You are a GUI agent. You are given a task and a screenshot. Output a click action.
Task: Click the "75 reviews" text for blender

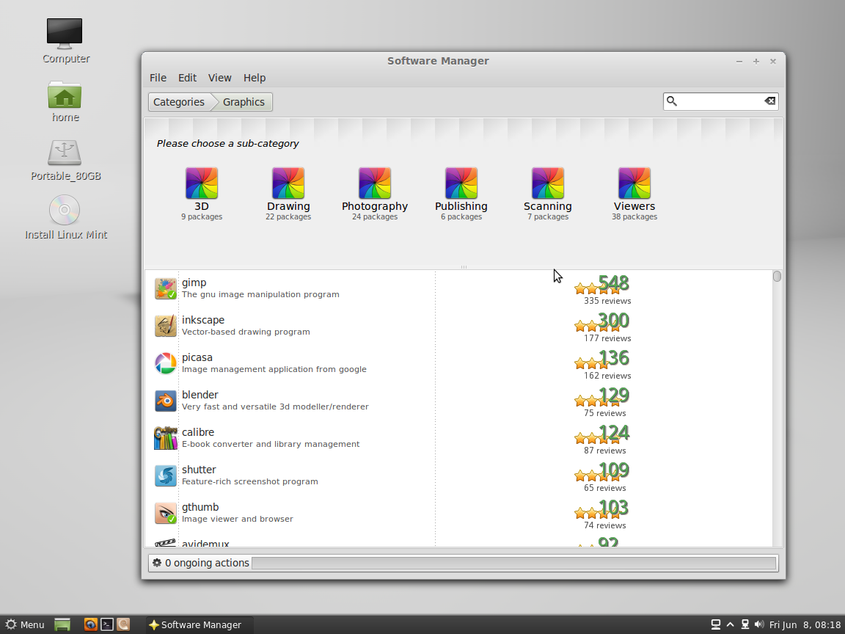click(604, 413)
